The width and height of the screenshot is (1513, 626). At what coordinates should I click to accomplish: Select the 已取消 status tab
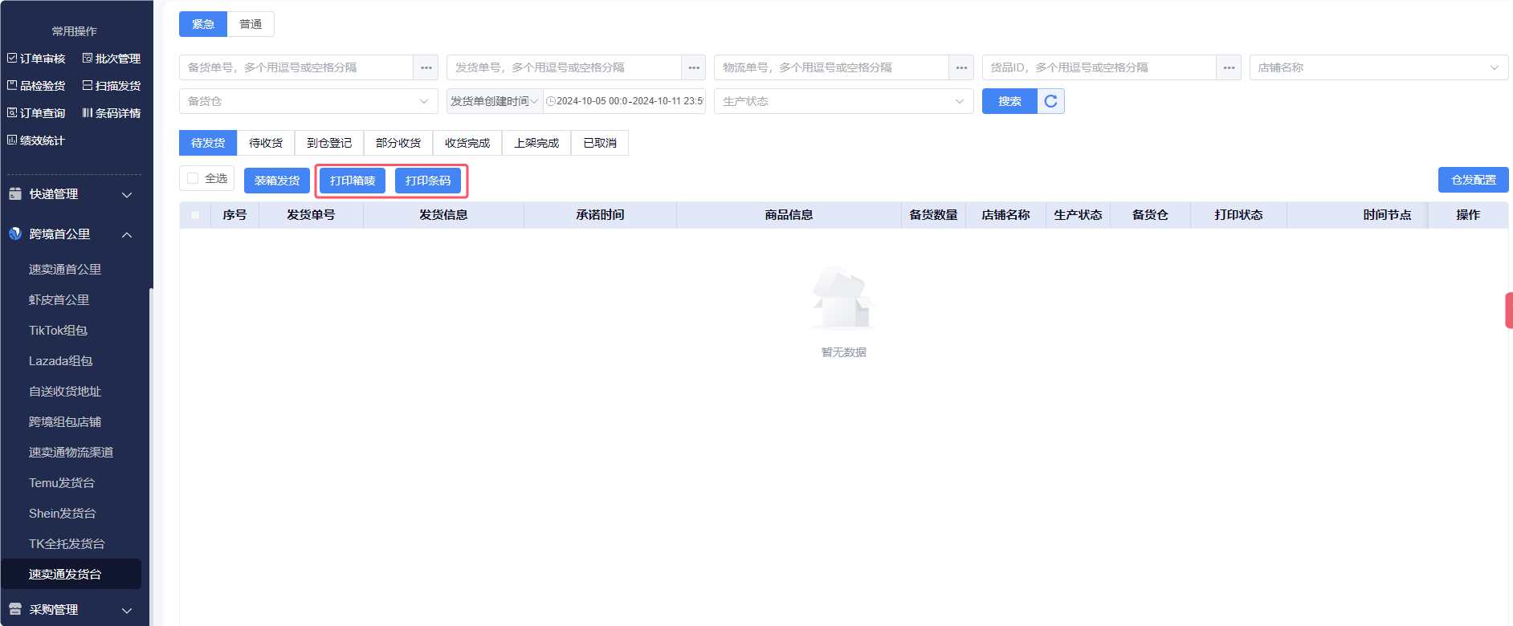[x=600, y=143]
